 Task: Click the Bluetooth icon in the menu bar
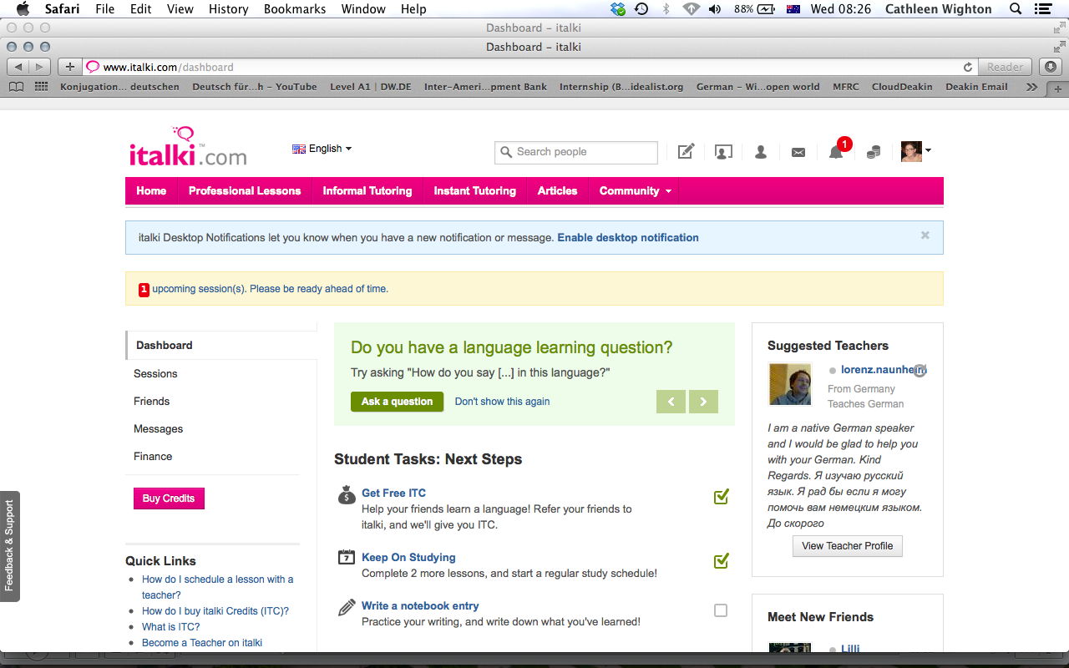tap(666, 9)
